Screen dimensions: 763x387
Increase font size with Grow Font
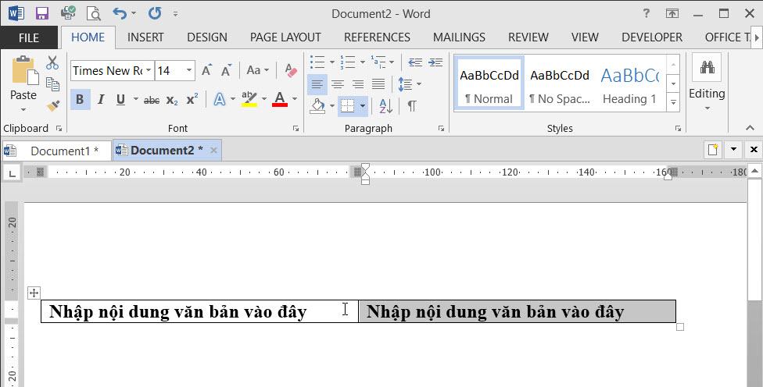pyautogui.click(x=207, y=70)
